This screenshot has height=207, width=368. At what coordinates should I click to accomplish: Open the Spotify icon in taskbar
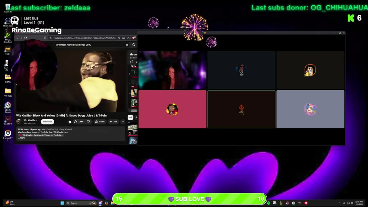269,203
